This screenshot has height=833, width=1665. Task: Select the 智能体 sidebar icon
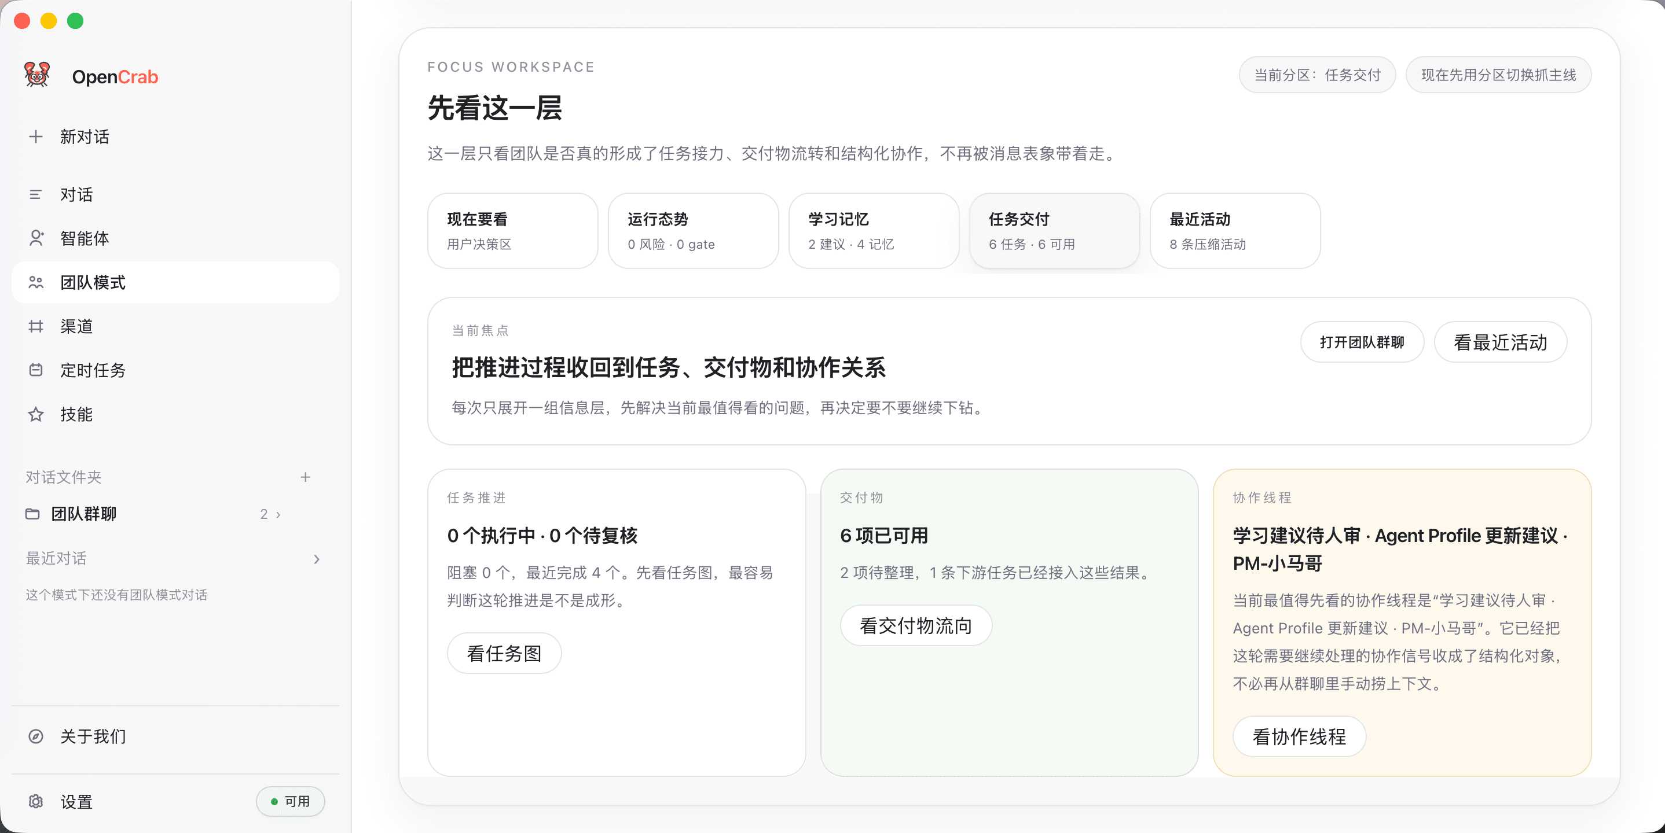pos(35,238)
